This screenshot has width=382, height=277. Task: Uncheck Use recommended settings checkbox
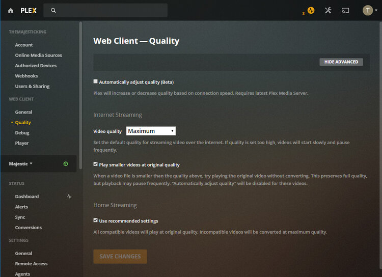point(96,220)
